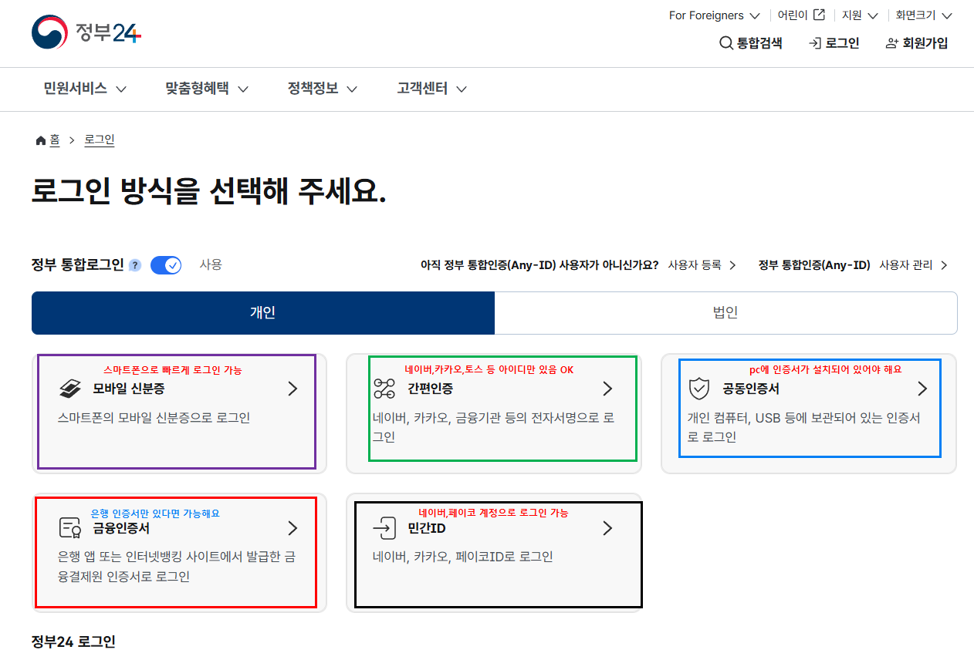Toggle the 정부 통합로그인 switch
Screen dimensions: 974x660
tap(166, 265)
